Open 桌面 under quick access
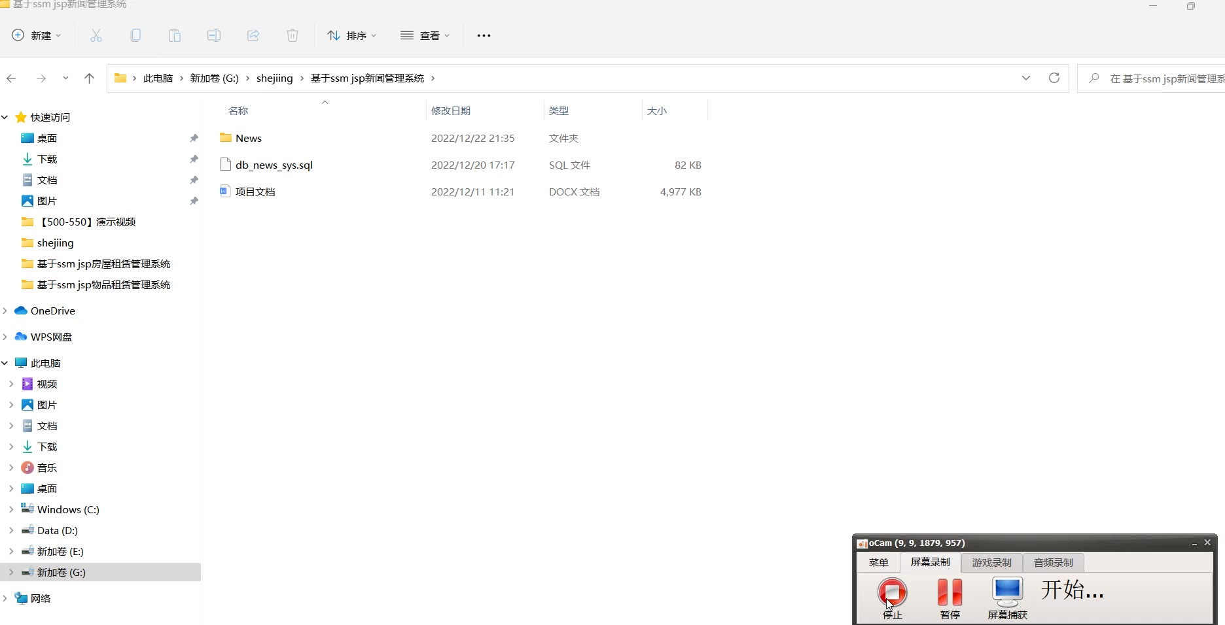Image resolution: width=1225 pixels, height=625 pixels. (47, 138)
